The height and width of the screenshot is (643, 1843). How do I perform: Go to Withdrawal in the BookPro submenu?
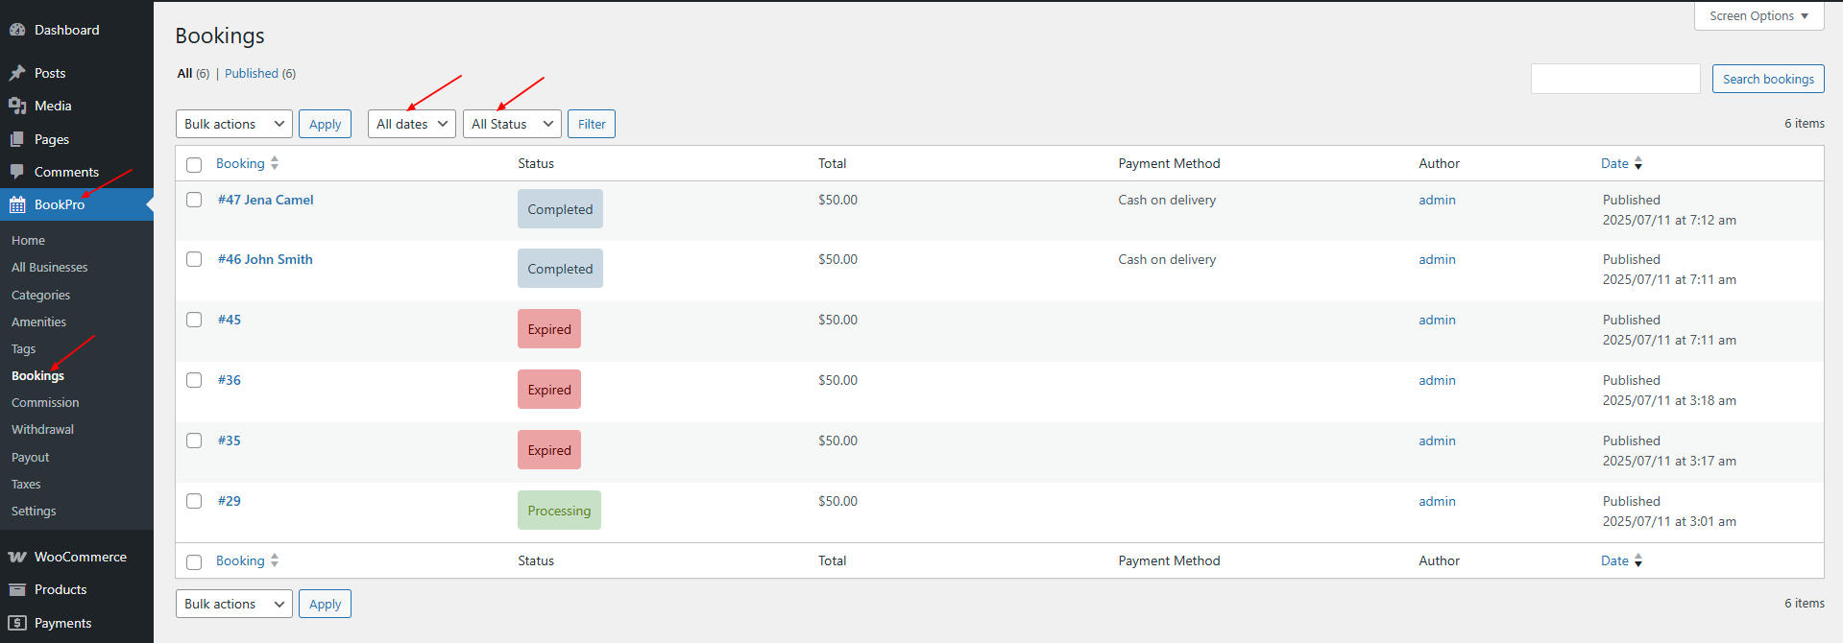(42, 430)
